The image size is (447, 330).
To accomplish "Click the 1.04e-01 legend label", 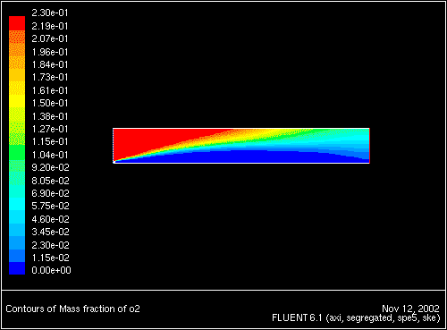I will pos(50,155).
